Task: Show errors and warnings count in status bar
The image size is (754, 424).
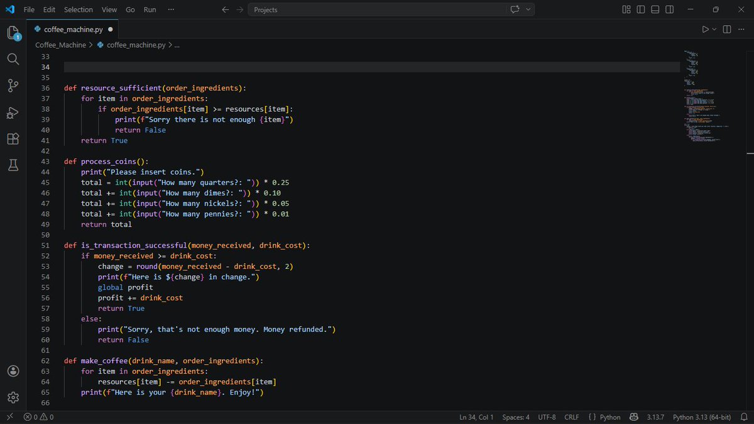Action: tap(38, 417)
